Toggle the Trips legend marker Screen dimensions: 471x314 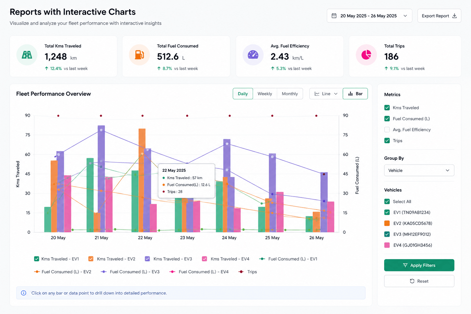[x=241, y=272]
